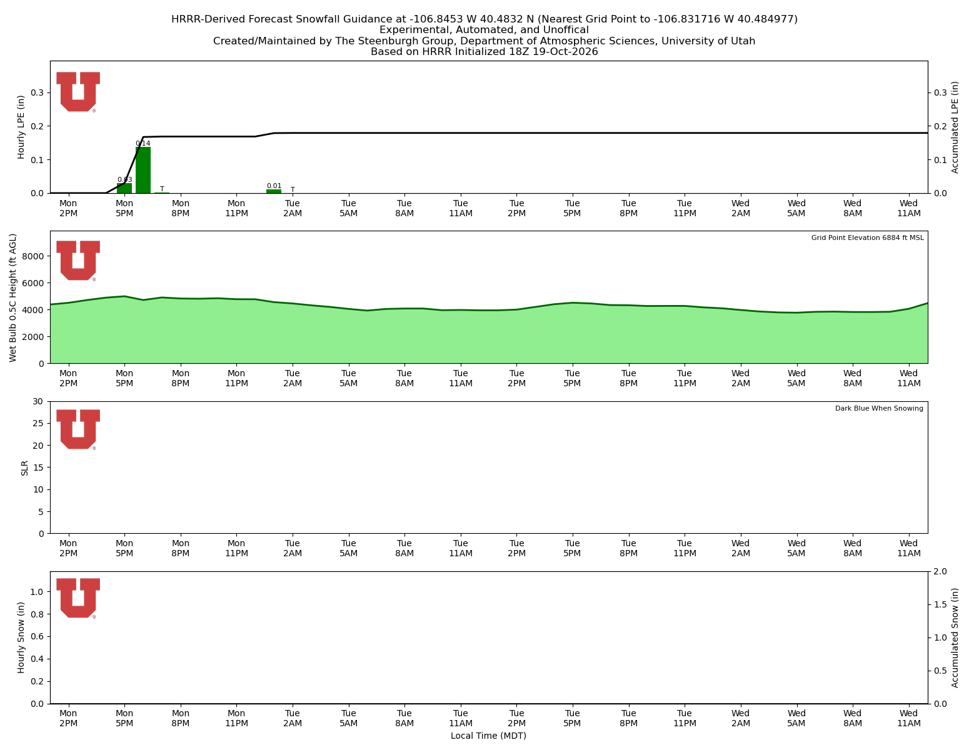Click the '0.3' tick on Accumulated LPE axis
The image size is (969, 750).
(941, 92)
